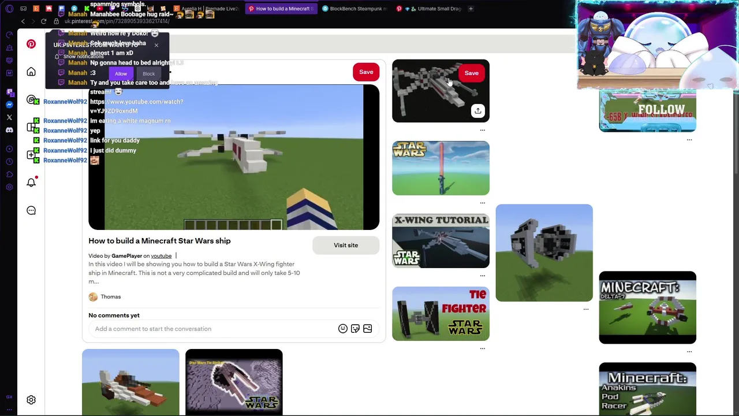Open grey TIE fighter model thumbnail
This screenshot has height=416, width=739.
click(544, 252)
